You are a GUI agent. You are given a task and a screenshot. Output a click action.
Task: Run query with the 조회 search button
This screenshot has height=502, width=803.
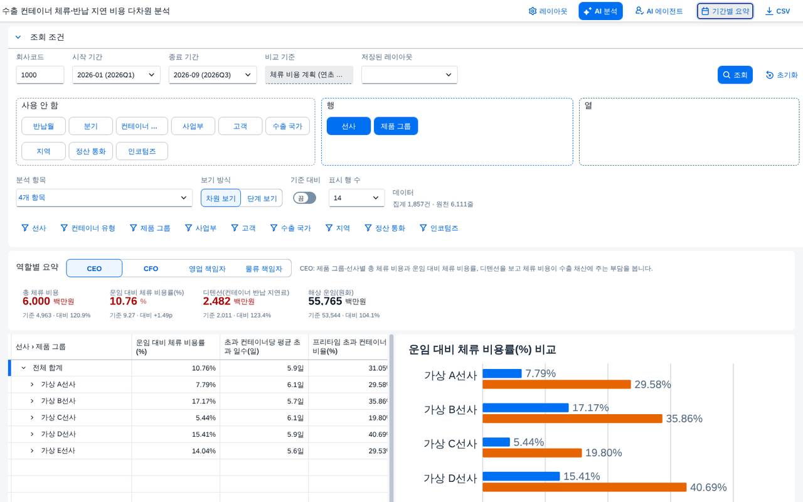coord(735,75)
